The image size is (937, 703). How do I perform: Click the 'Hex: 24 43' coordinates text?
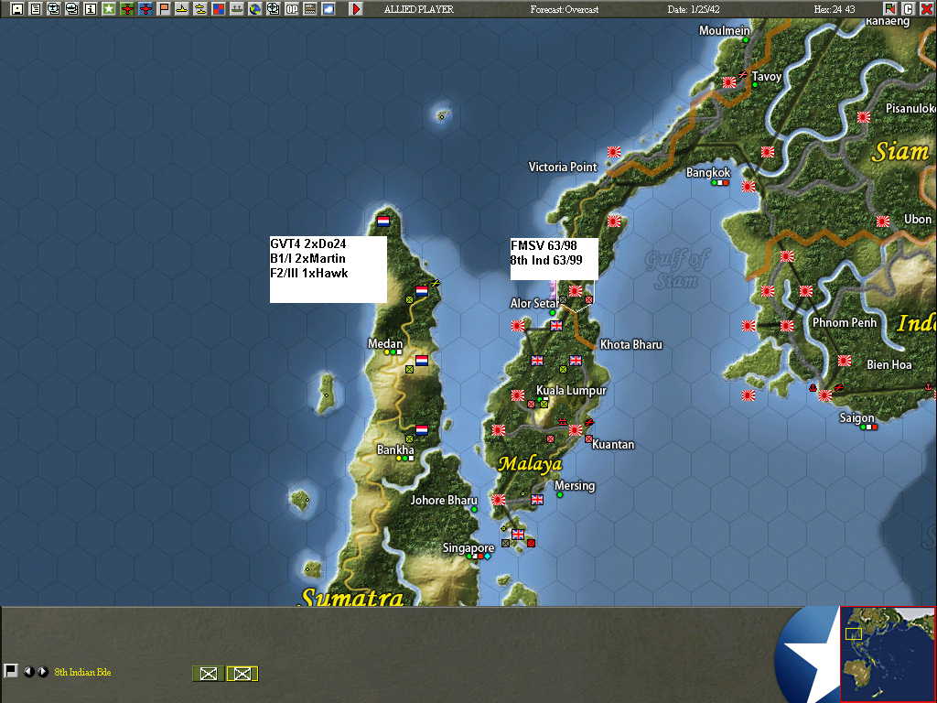tap(835, 9)
